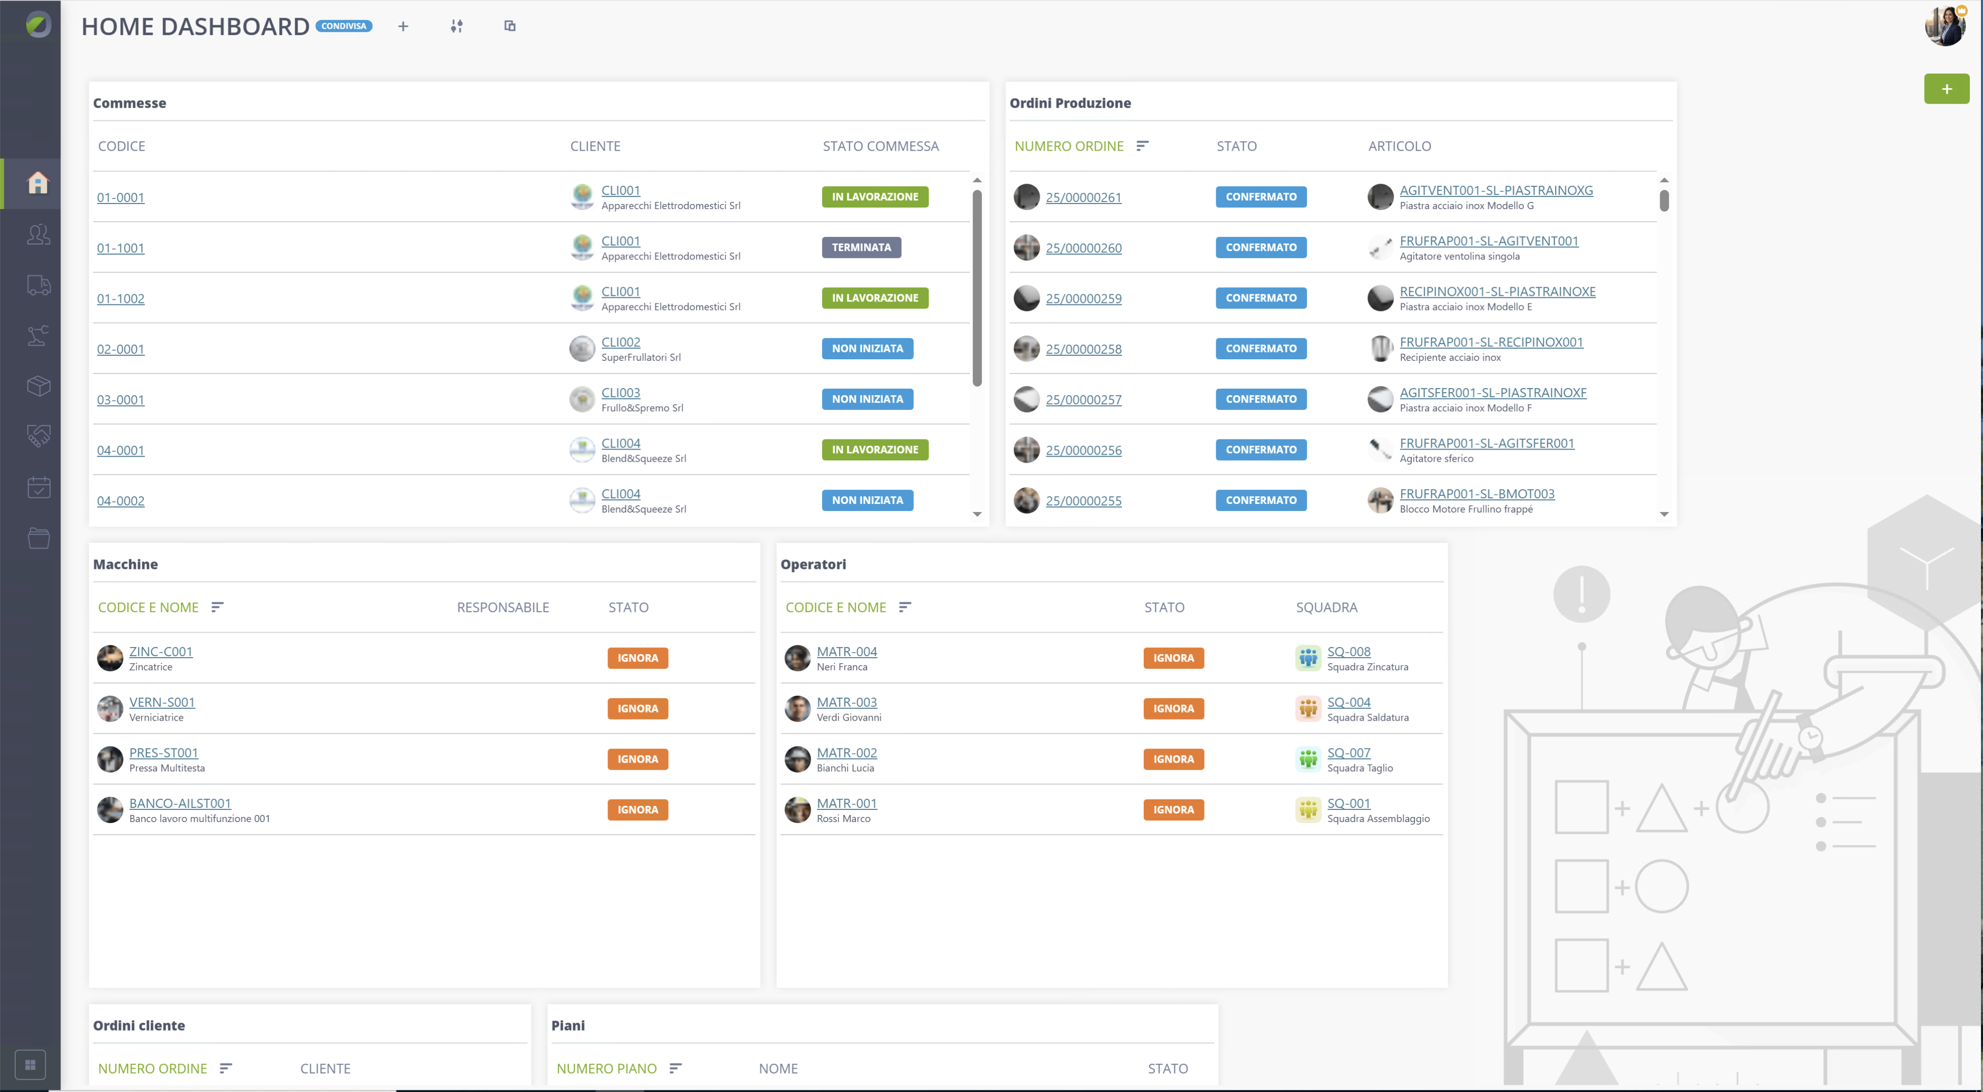Open commessa 01-0001 link
This screenshot has width=1983, height=1092.
click(121, 198)
